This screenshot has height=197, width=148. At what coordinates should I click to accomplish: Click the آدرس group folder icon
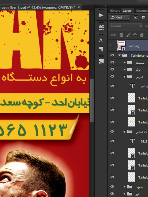pyautogui.click(x=129, y=77)
